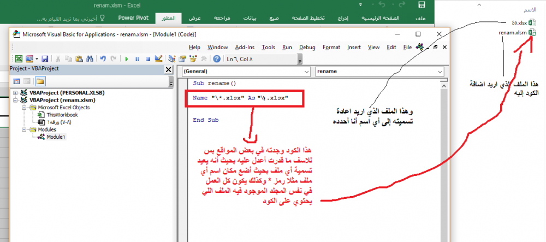Click the Toolbox hammer-and-wrench icon
This screenshot has height=242, width=546.
coord(203,59)
